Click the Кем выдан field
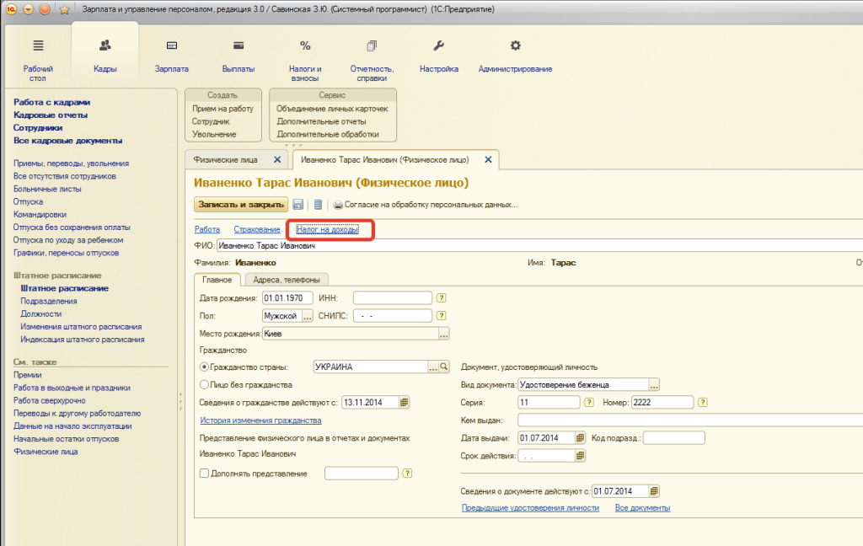Image resolution: width=863 pixels, height=546 pixels. 690,420
